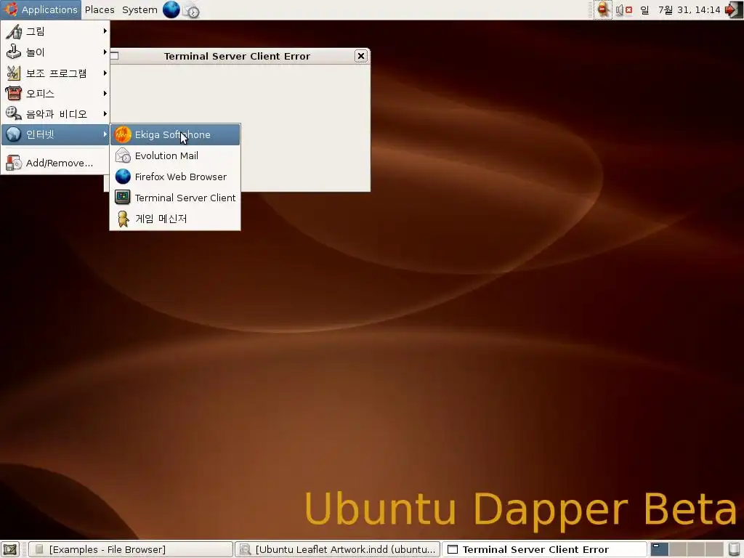Viewport: 744px width, 558px height.
Task: Select the 인터넷 Internet category
Action: pos(56,134)
